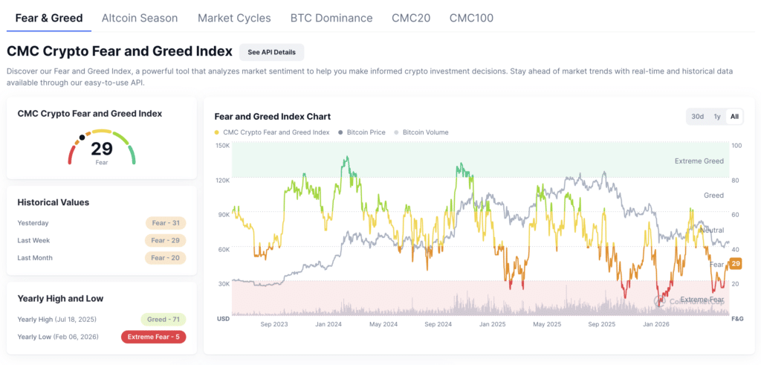Click the gauge showing 29 Fear
The image size is (761, 365).
click(101, 147)
